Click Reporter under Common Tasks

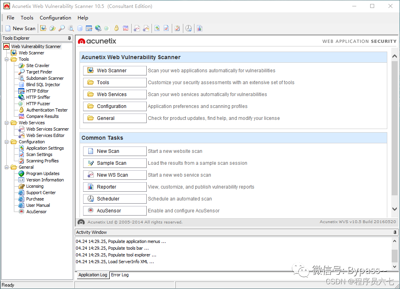coord(115,187)
